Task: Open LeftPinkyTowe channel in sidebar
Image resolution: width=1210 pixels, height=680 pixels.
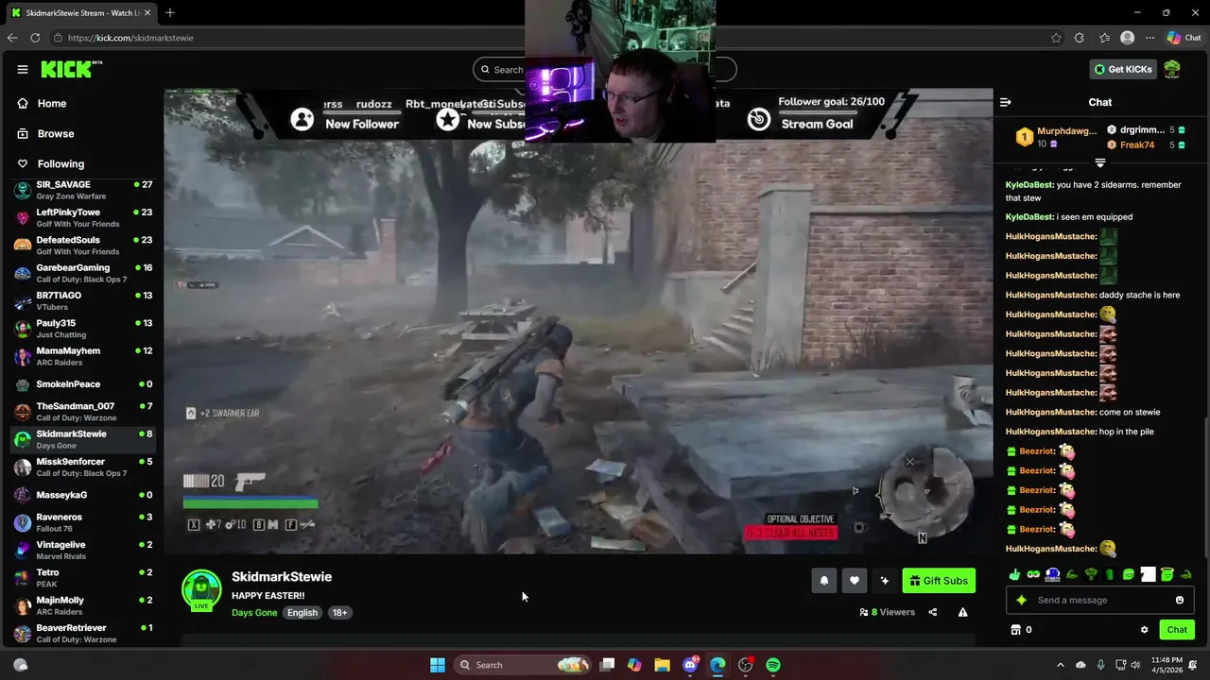Action: click(x=82, y=218)
